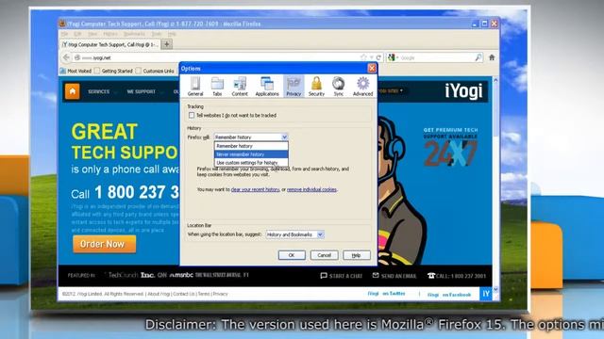Viewport: 604px width, 339px height.
Task: Click the URL address field
Action: 220,57
